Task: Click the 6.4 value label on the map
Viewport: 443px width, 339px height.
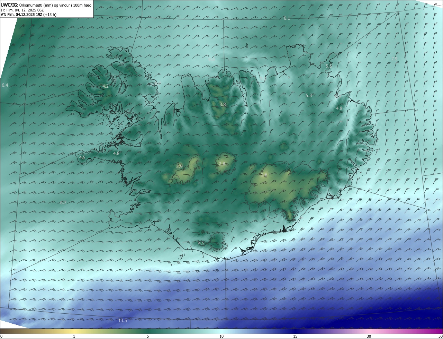Action: pos(4,85)
